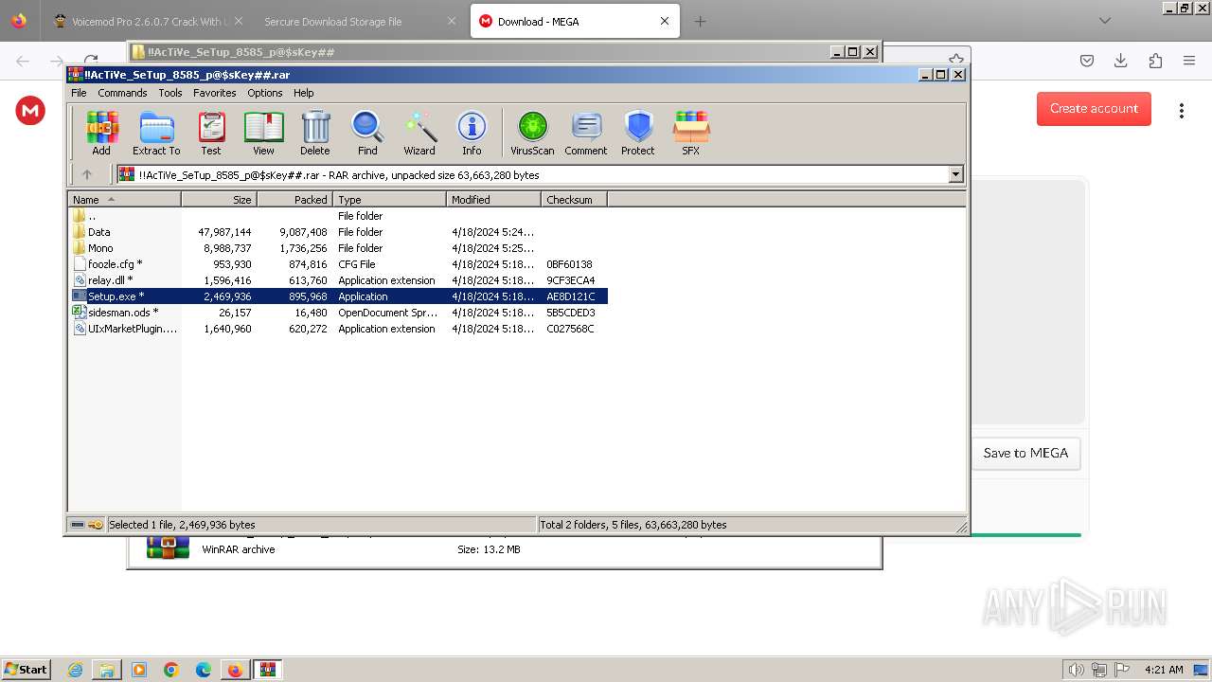Click the WinRAR taskbar button
This screenshot has height=682, width=1212.
tap(268, 670)
